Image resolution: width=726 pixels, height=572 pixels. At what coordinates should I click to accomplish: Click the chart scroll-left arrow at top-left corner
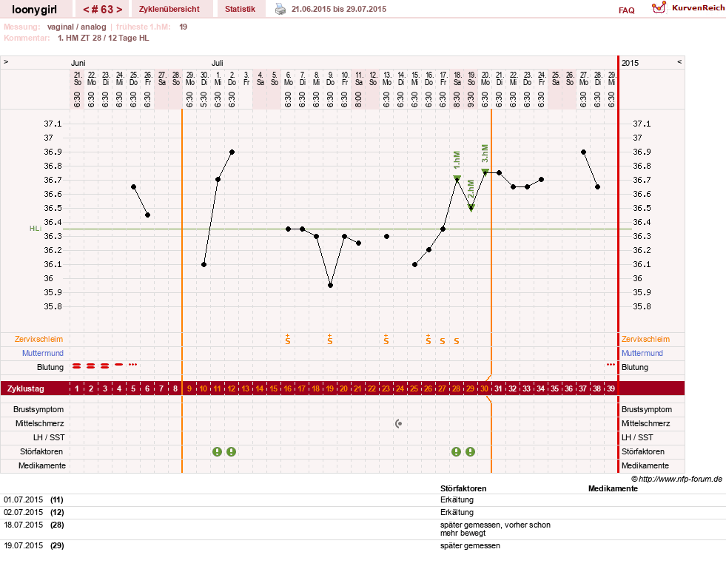coord(6,61)
